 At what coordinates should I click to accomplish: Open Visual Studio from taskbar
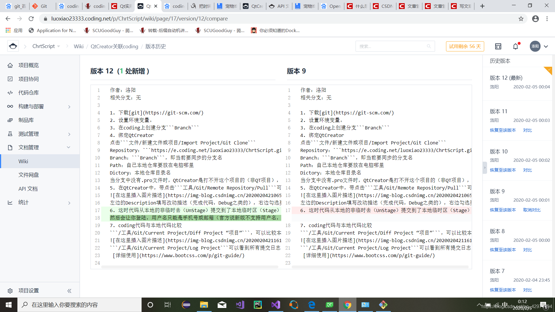275,305
